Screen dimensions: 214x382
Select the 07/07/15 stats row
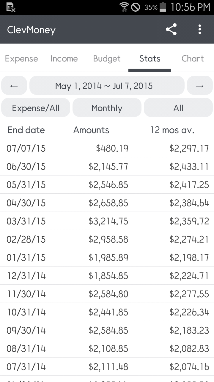coord(107,148)
